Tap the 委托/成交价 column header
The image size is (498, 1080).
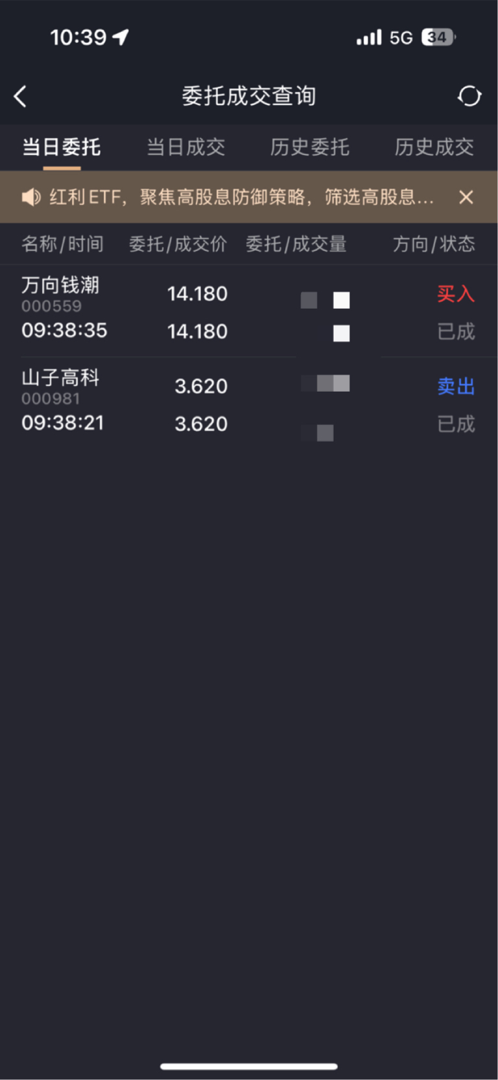click(x=178, y=244)
